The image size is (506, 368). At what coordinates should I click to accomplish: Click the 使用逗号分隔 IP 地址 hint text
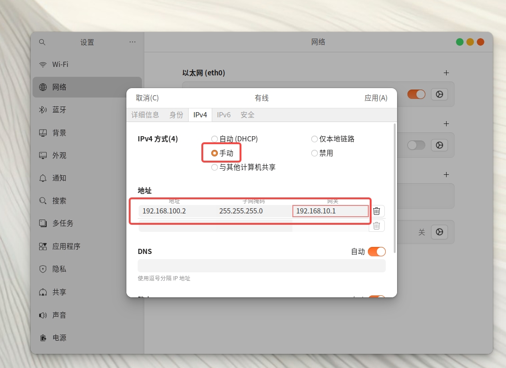point(164,278)
